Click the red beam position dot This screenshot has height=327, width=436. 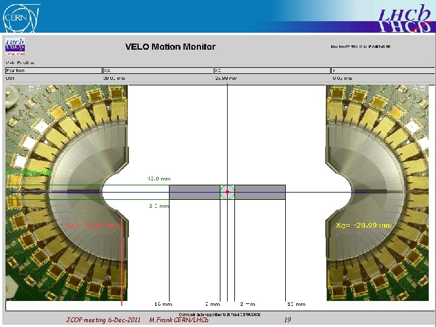click(x=227, y=192)
